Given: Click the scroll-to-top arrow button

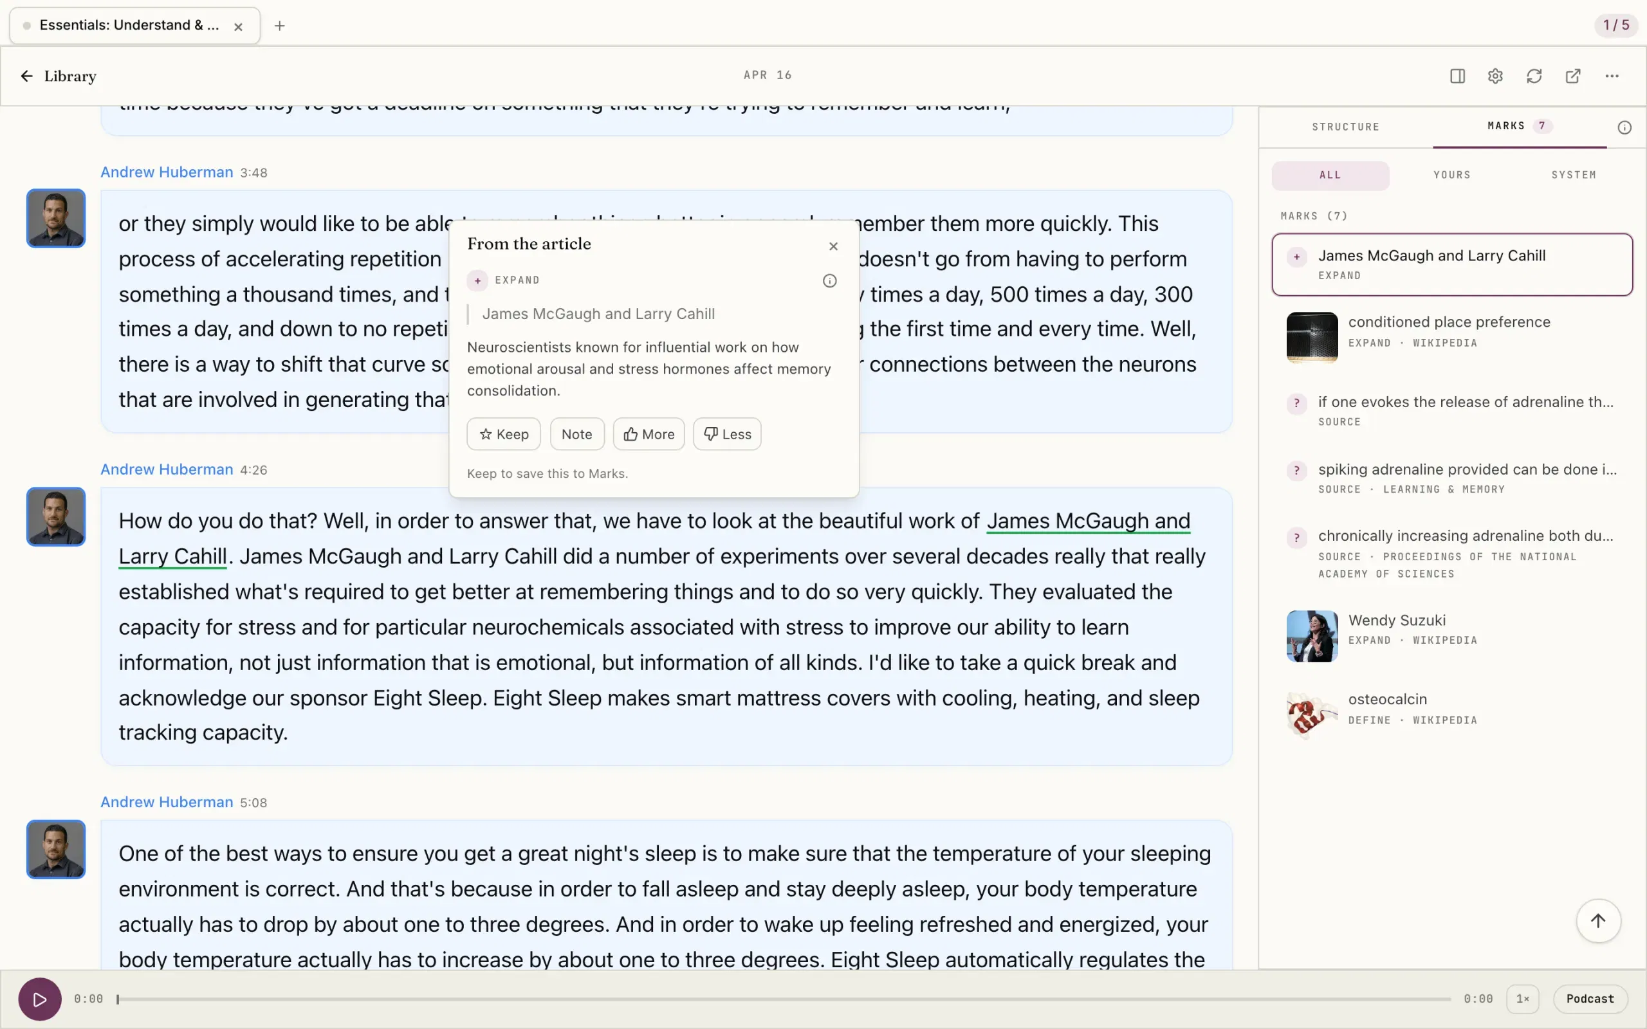Looking at the screenshot, I should point(1598,921).
